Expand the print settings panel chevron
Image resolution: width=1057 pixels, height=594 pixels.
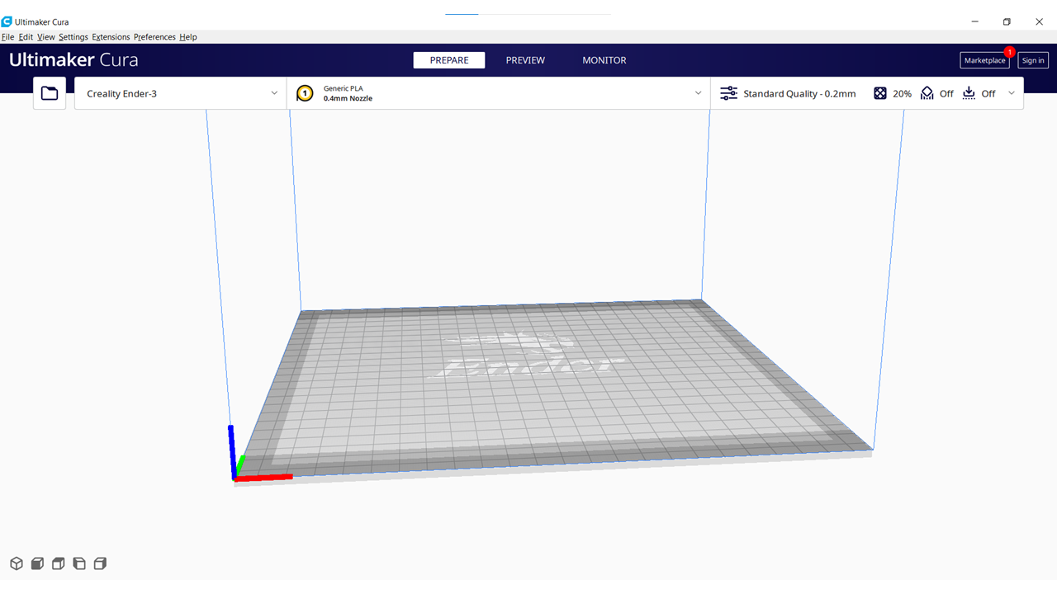point(1012,93)
